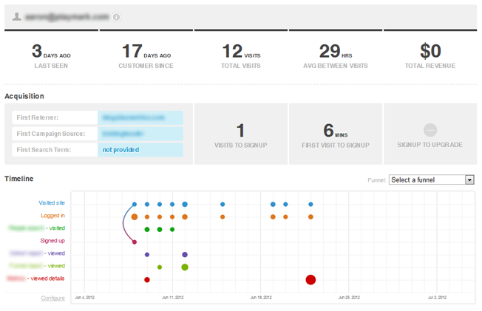This screenshot has width=482, height=311.
Task: Click the blue Visited site marker between Jun 11 and Jun 18
Action: click(223, 204)
